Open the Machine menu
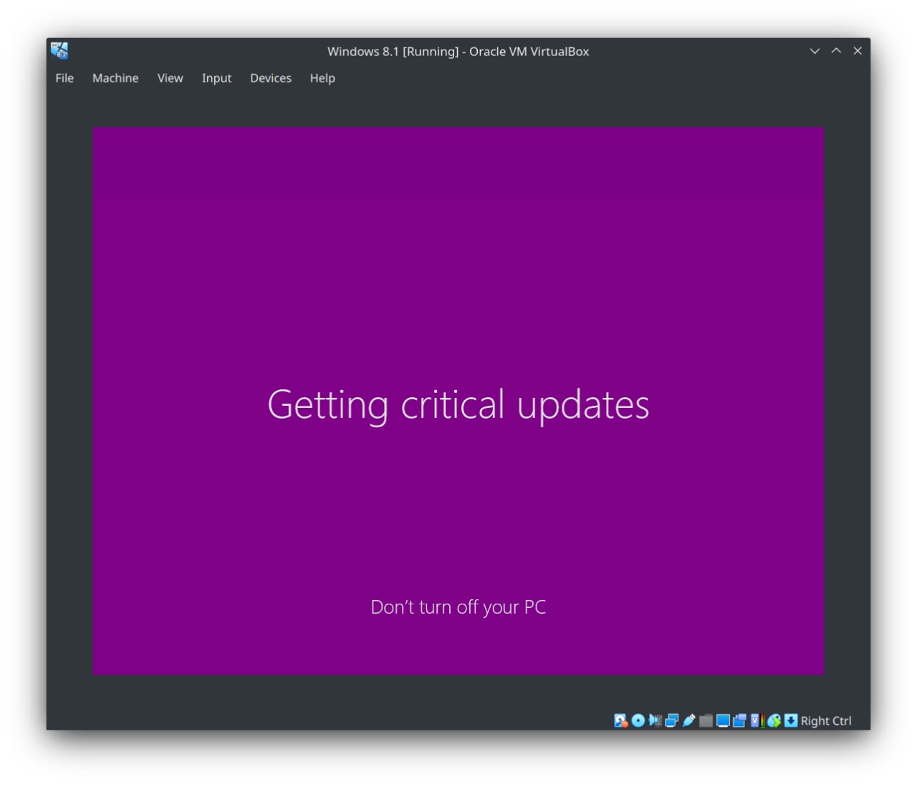The height and width of the screenshot is (785, 917). click(115, 78)
